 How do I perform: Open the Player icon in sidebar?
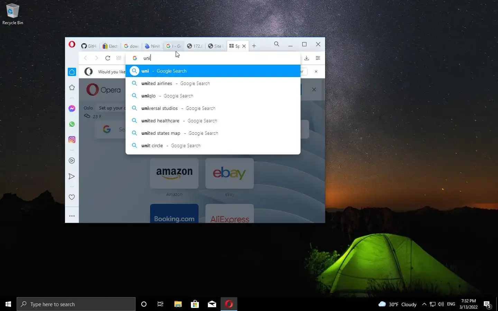72,161
